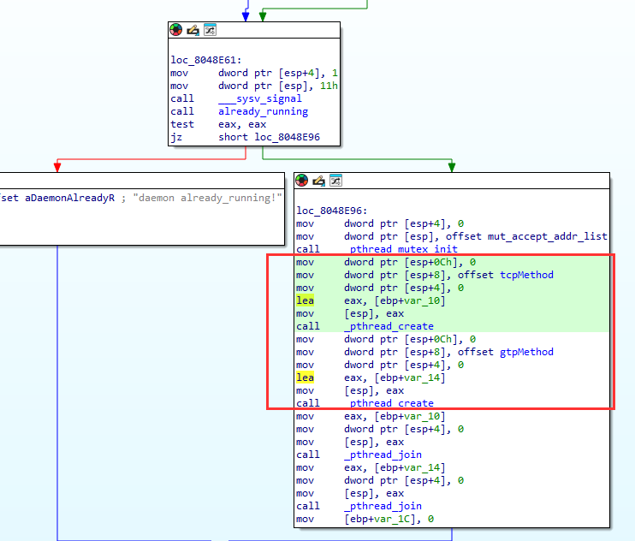Click pencil edit icon on loc_8048E96 block
The width and height of the screenshot is (635, 541).
point(318,181)
